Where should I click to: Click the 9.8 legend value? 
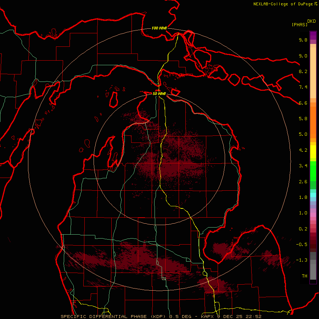pos(303,40)
